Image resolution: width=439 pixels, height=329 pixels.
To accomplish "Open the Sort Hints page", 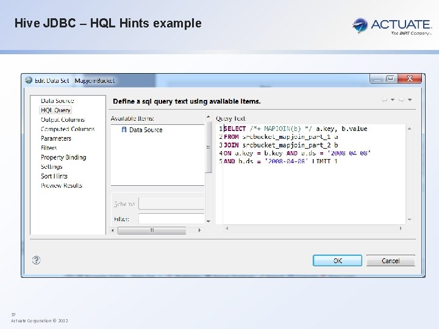I will (54, 176).
